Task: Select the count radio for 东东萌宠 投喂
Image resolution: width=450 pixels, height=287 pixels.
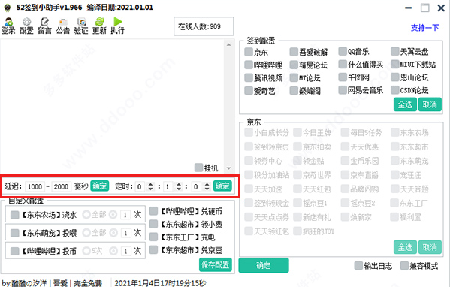Action: point(113,233)
